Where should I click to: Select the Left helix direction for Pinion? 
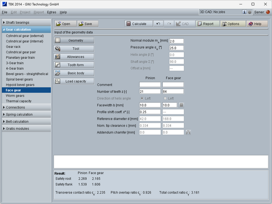(142, 98)
